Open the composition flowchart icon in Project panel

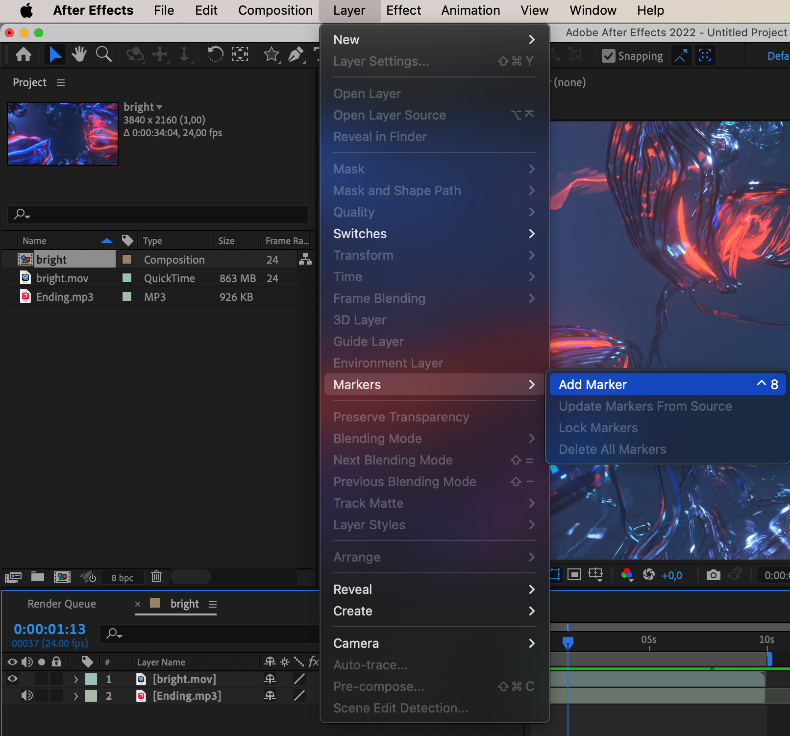coord(305,259)
